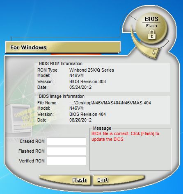
Task: Click 'BIOS Revision 303' version text
Action: click(87, 81)
